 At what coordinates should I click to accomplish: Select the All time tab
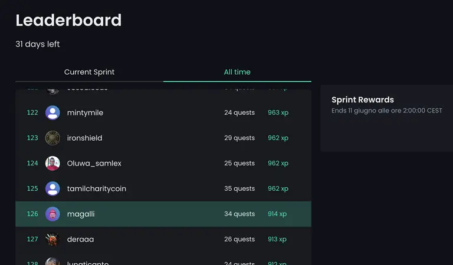[x=237, y=72]
